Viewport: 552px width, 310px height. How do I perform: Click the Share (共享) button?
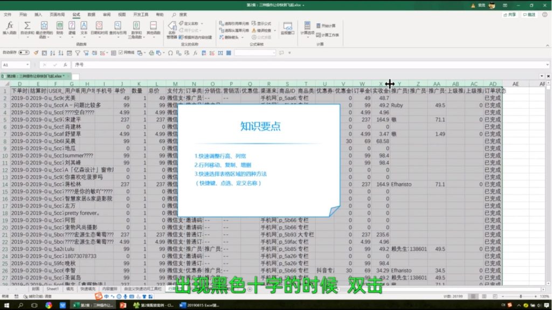(x=509, y=15)
